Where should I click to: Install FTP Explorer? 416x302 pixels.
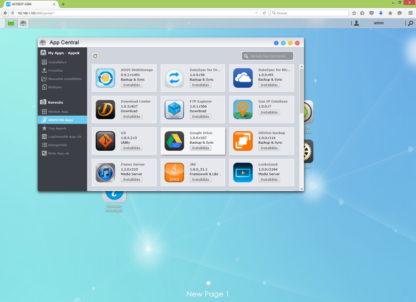point(200,117)
